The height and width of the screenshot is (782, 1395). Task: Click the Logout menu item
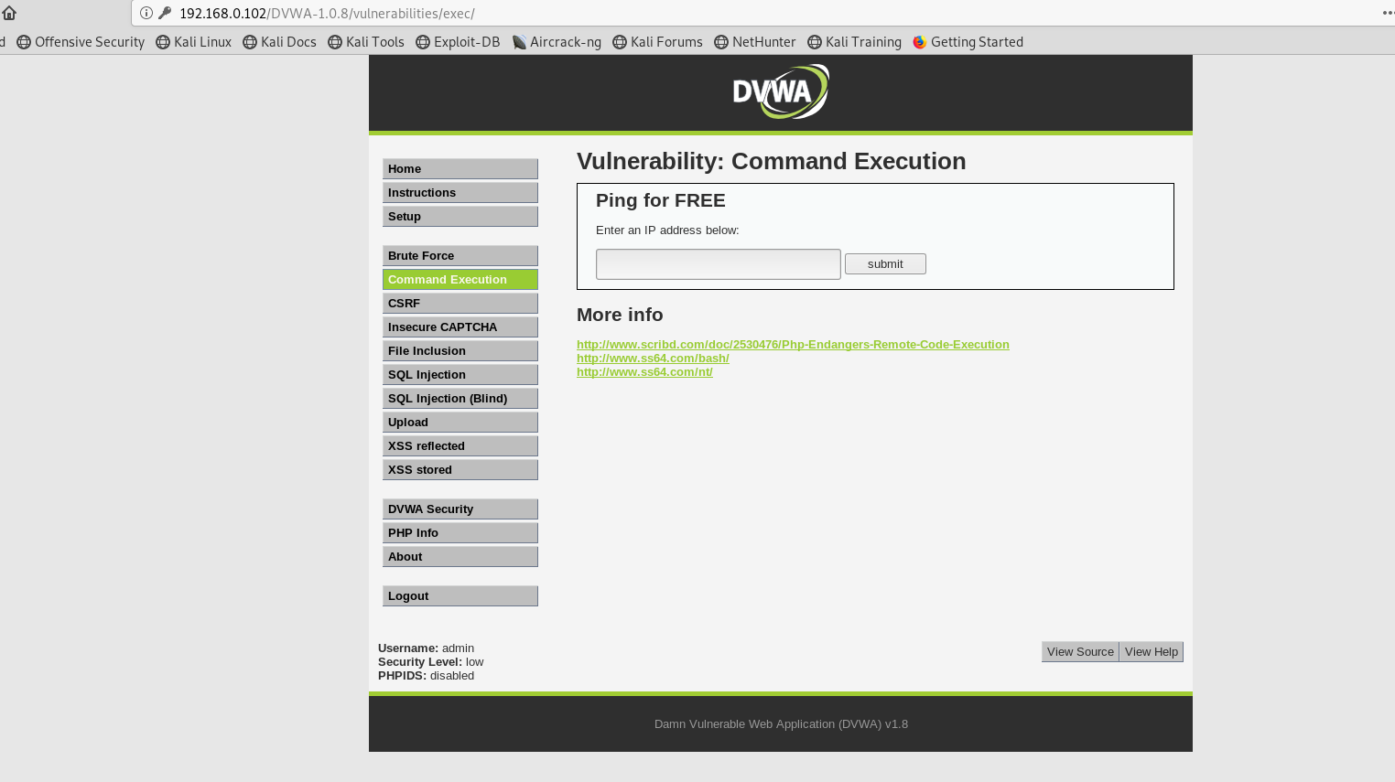pyautogui.click(x=460, y=596)
